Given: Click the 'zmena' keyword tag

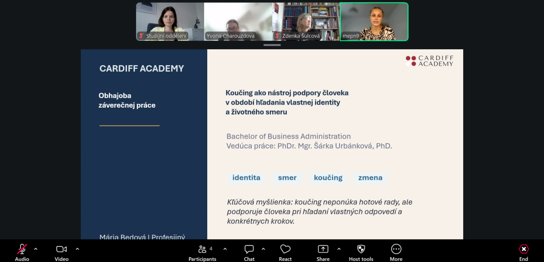Looking at the screenshot, I should pyautogui.click(x=370, y=178).
